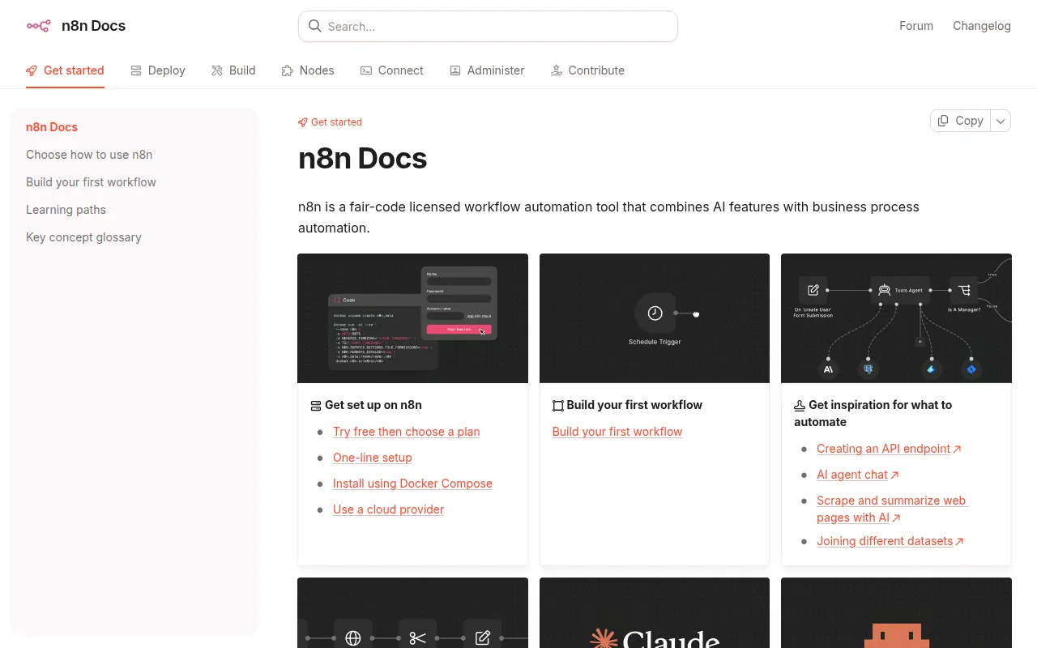This screenshot has height=648, width=1037.
Task: Click the rocket icon on Get started tab
Action: click(x=32, y=70)
